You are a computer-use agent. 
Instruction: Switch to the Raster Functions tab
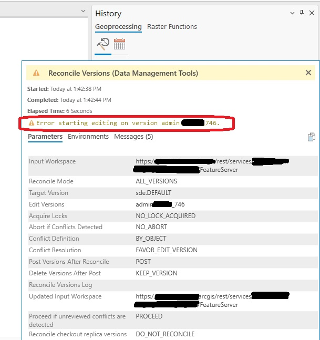(x=172, y=27)
